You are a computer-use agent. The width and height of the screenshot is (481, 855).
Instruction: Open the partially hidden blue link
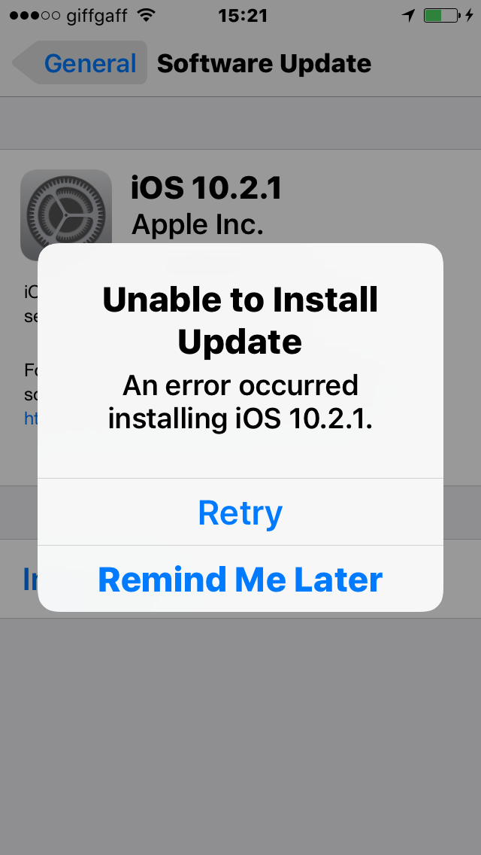pos(31,418)
